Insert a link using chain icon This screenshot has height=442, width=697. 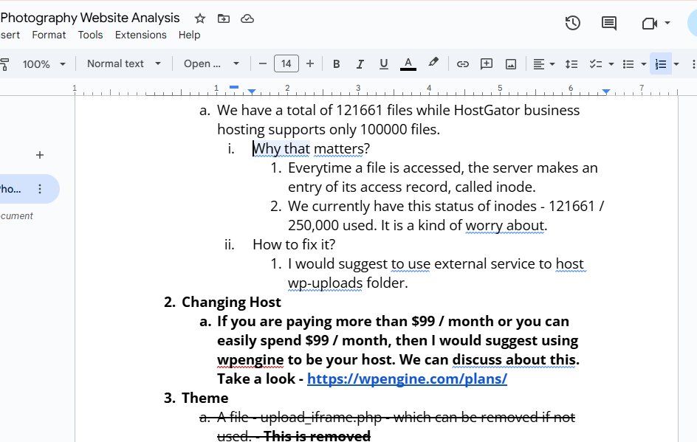[x=463, y=64]
